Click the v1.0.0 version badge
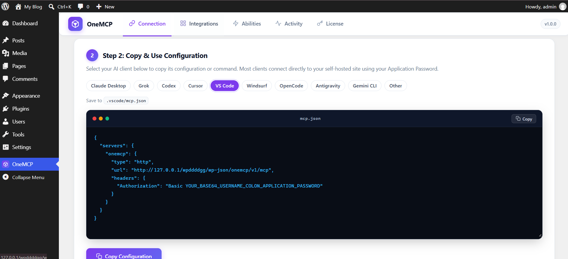This screenshot has width=568, height=259. point(550,24)
